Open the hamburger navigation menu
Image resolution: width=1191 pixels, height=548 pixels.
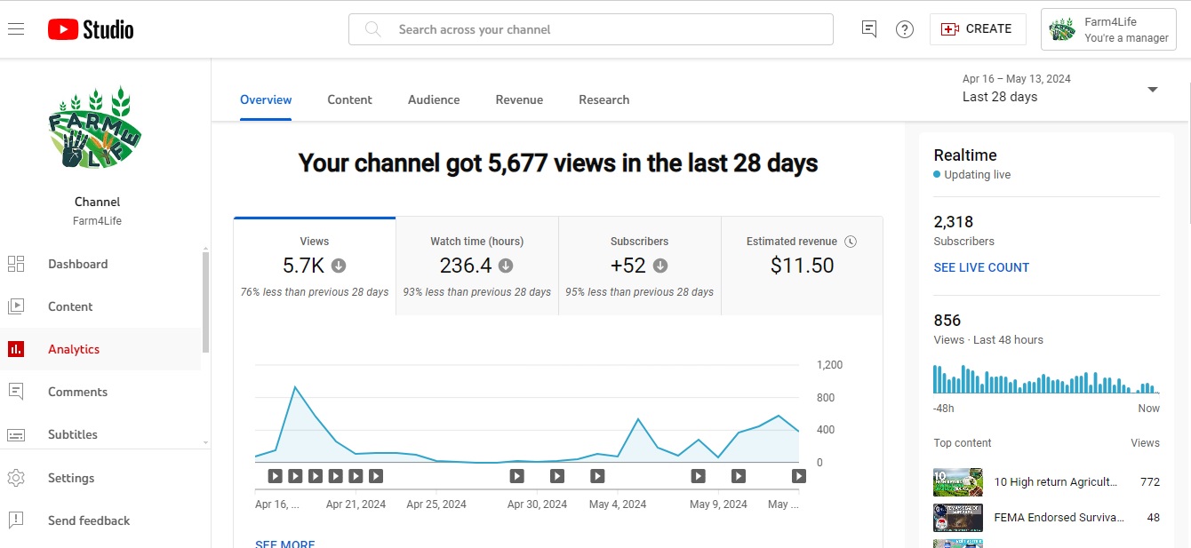coord(16,29)
